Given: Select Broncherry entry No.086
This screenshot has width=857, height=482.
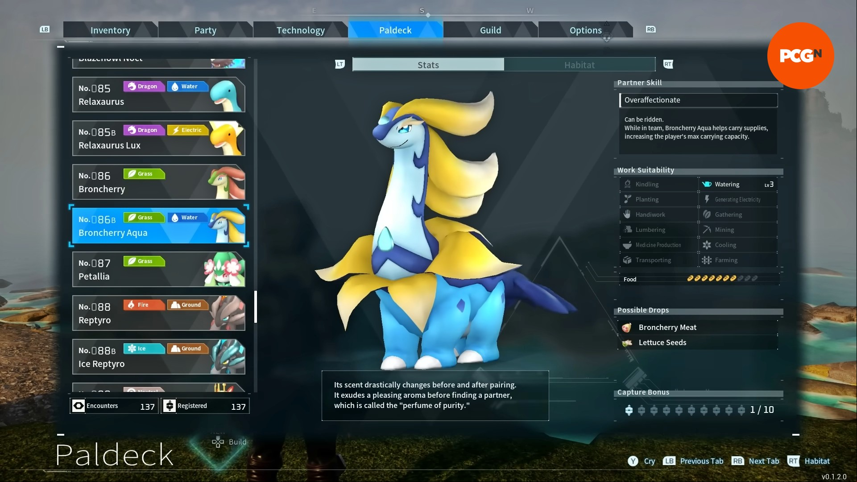Looking at the screenshot, I should pyautogui.click(x=159, y=182).
